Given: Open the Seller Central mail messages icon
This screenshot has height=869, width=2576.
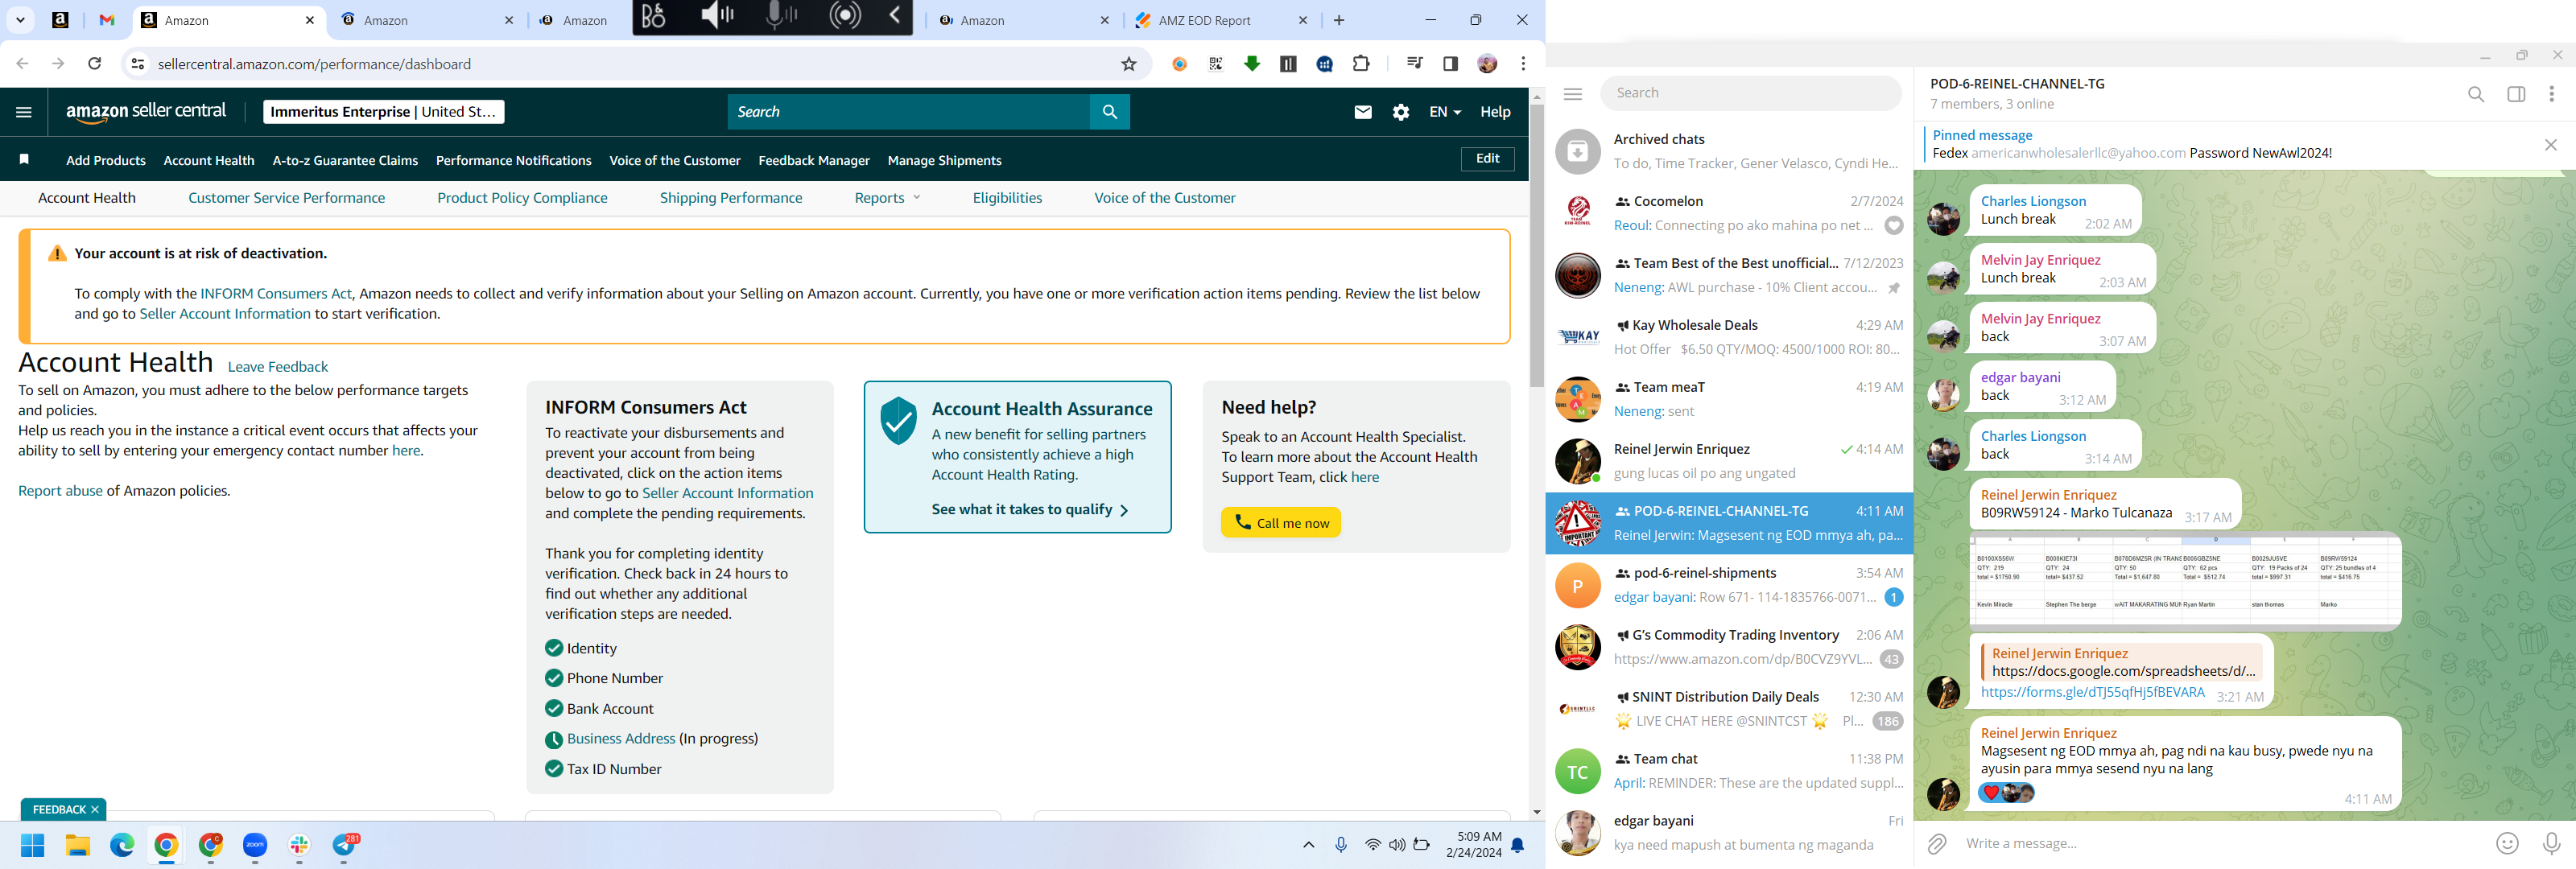Looking at the screenshot, I should point(1363,112).
